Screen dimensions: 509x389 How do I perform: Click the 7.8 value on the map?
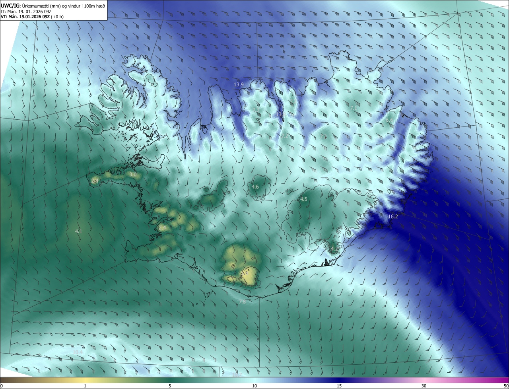pos(242,302)
